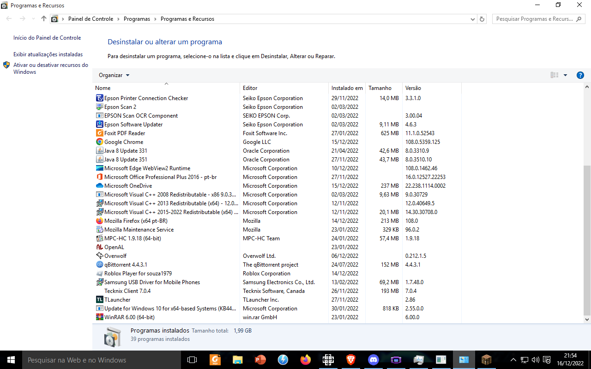Open Ativar ou desativar recursos do Windows
This screenshot has height=369, width=591.
(51, 68)
